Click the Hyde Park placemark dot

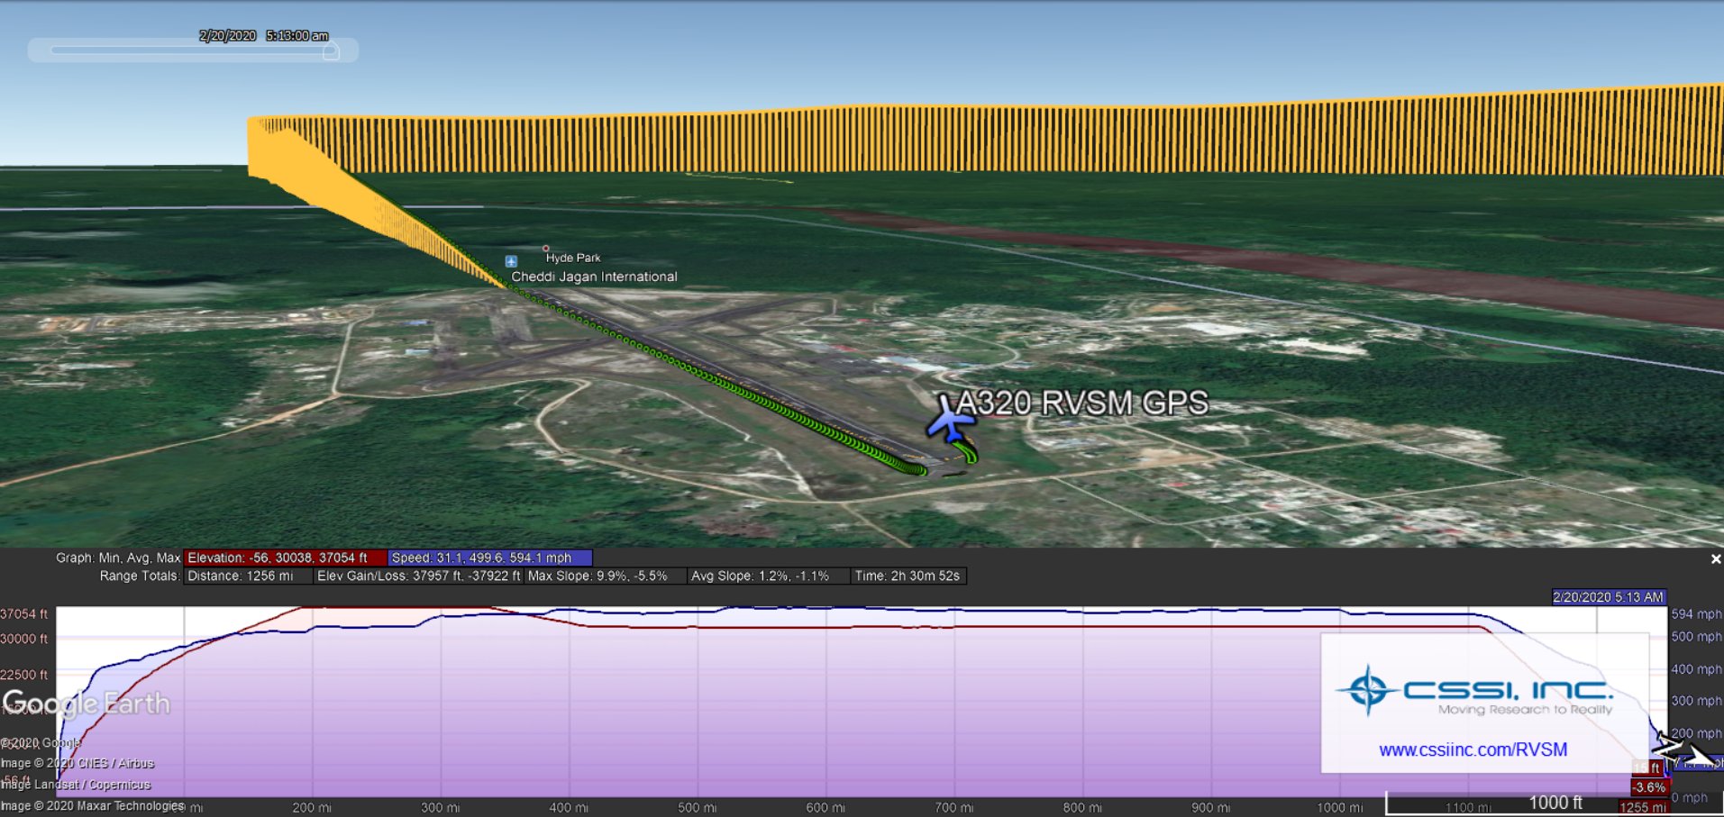click(545, 248)
